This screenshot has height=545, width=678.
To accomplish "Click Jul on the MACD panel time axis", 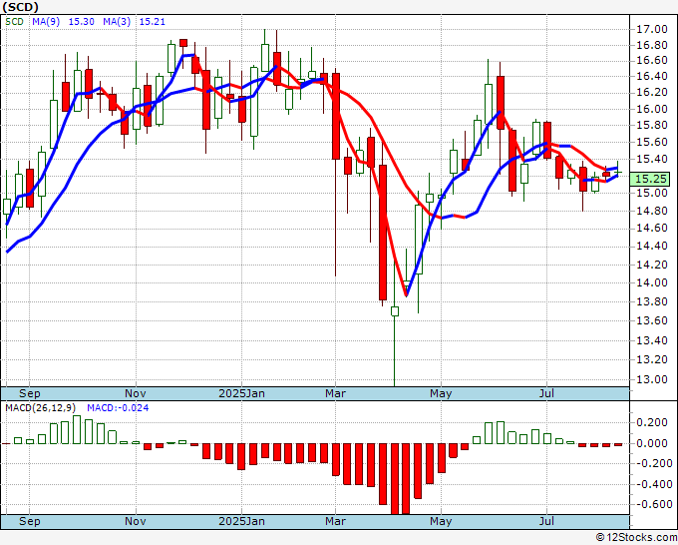I will pyautogui.click(x=547, y=521).
